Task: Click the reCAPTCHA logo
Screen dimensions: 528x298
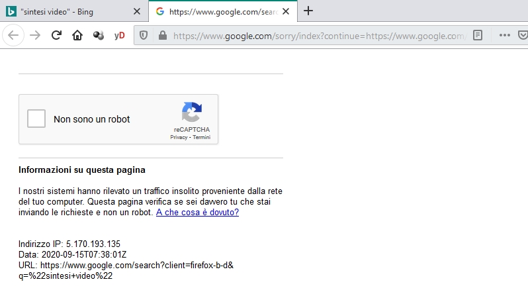Action: (x=192, y=112)
